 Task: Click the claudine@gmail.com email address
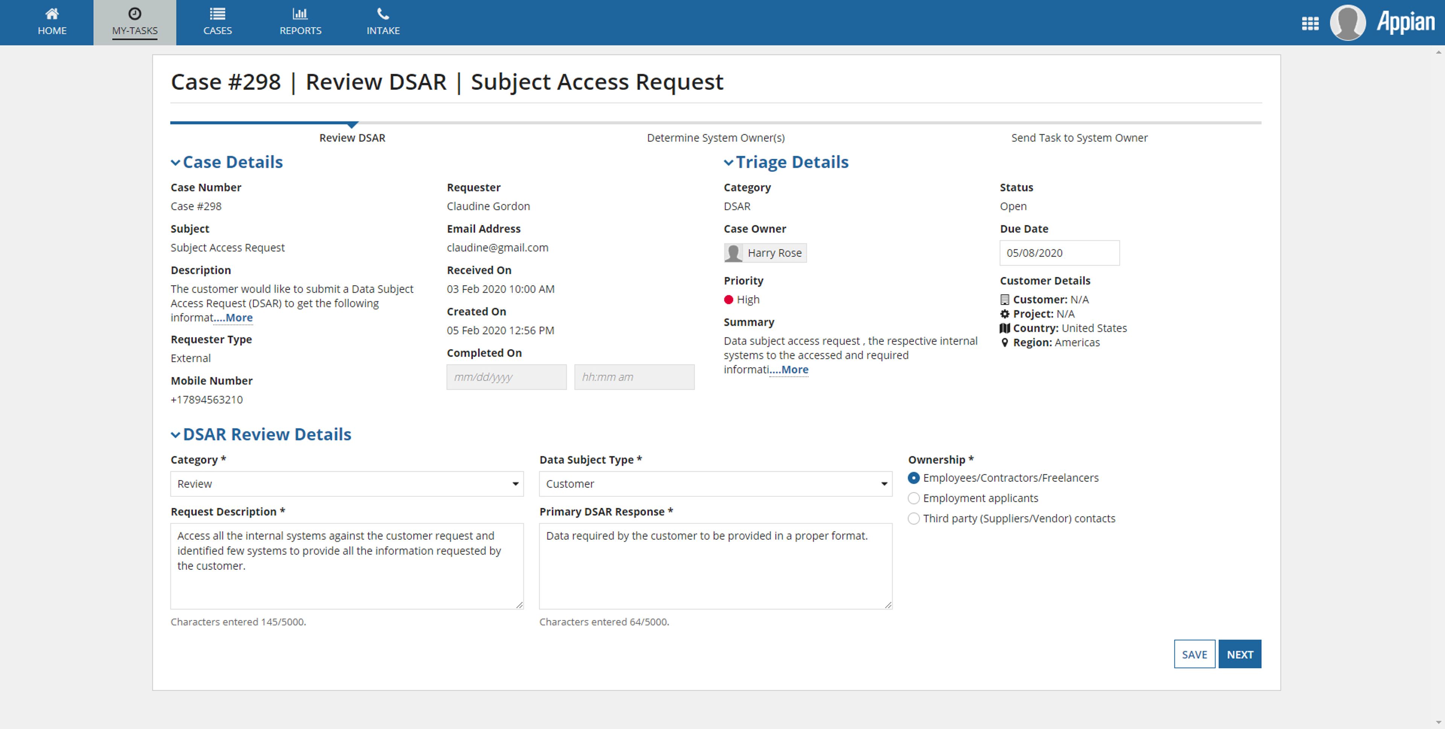[497, 248]
